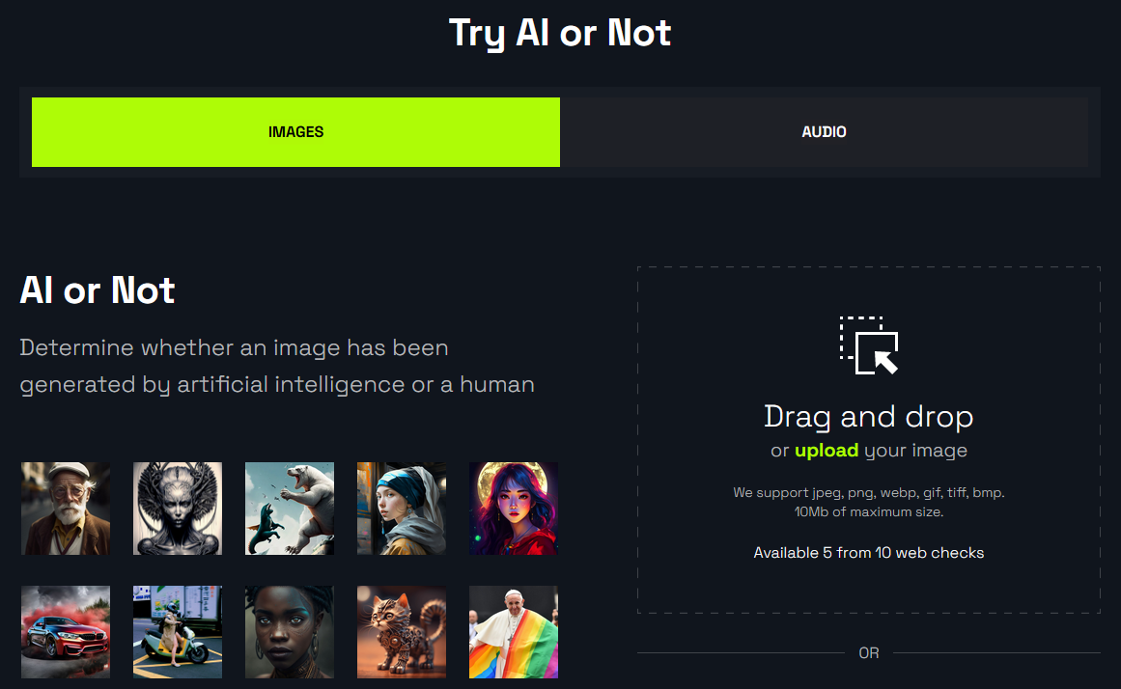Select the girl with blue headscarf sample
The image size is (1121, 689).
tap(402, 509)
